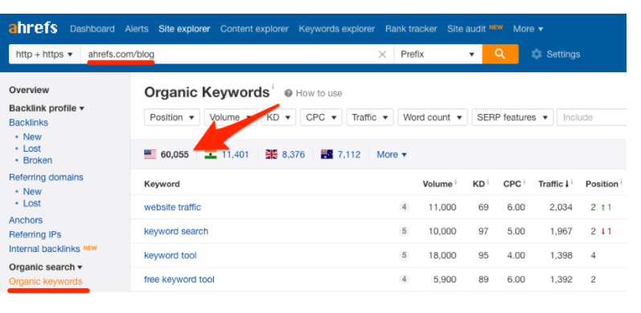Click the orange search magnifier button
Image resolution: width=641 pixels, height=313 pixels.
point(500,55)
